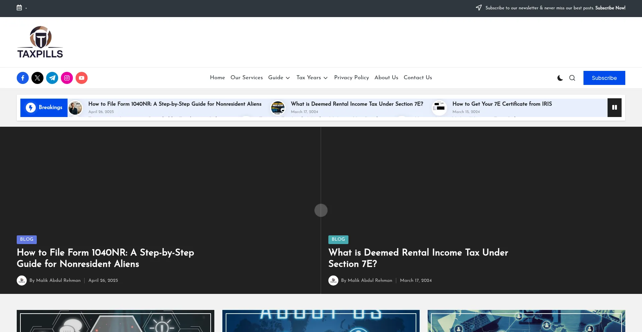Viewport: 642px width, 332px height.
Task: Click the TAXPILLS logo
Action: [40, 42]
